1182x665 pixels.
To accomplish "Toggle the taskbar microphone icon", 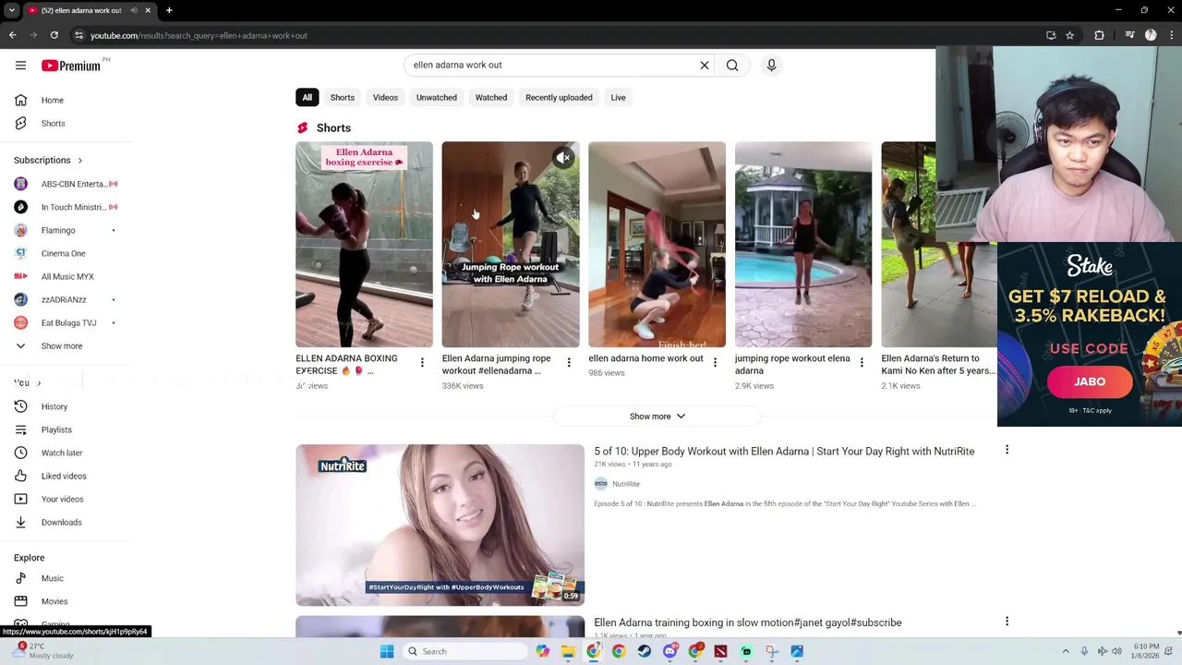I will [1084, 651].
